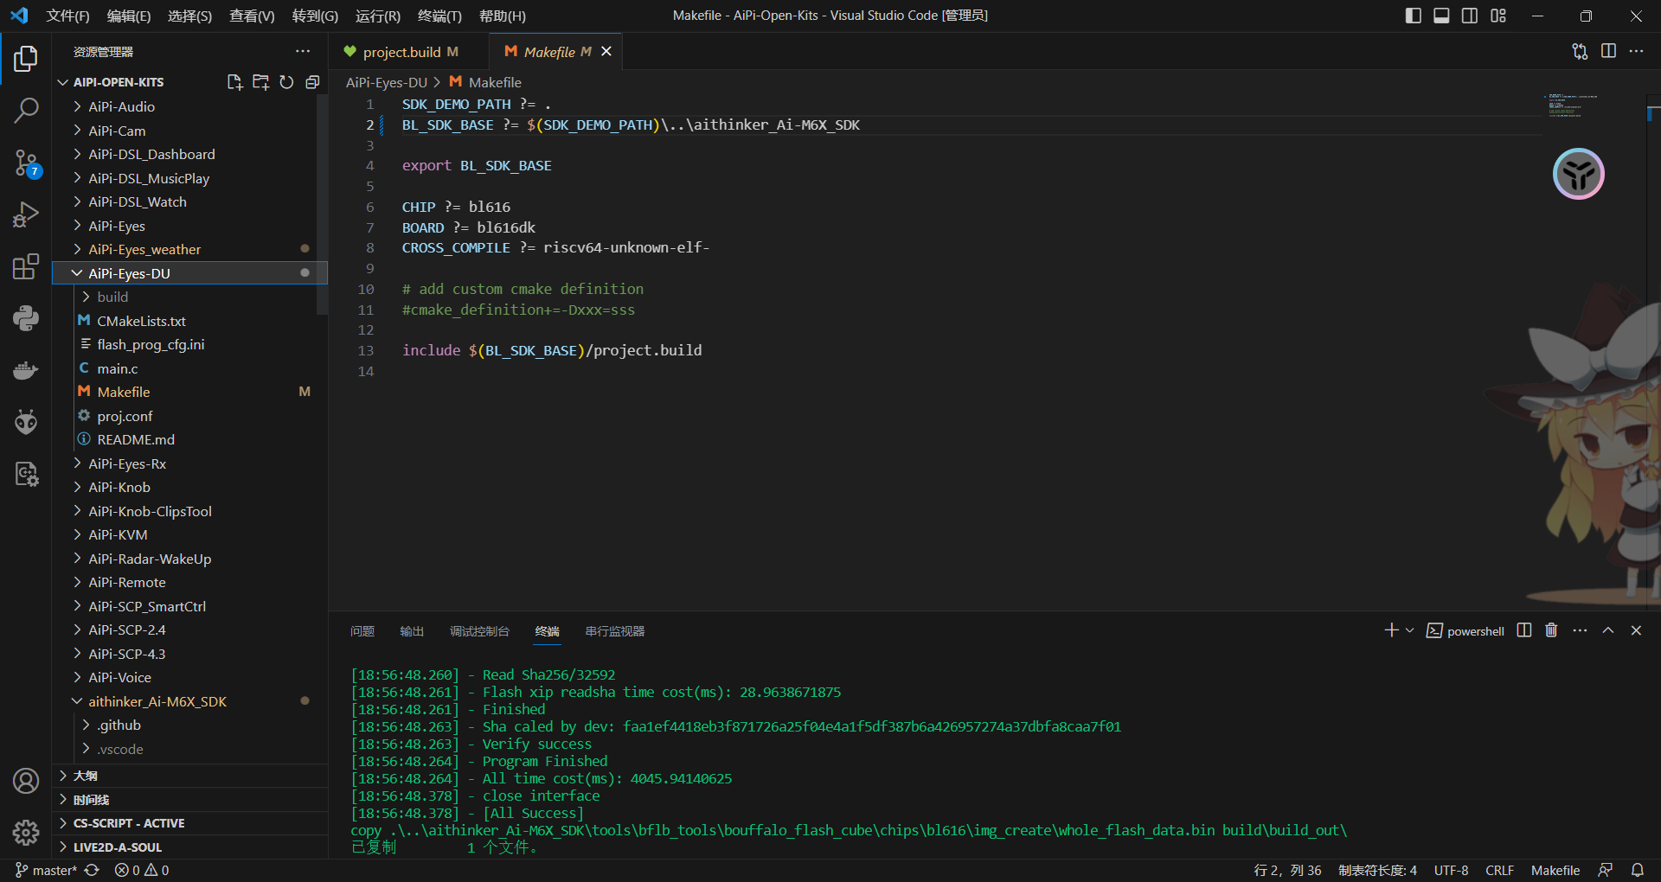1661x882 pixels.
Task: Split the terminal pane
Action: tap(1524, 630)
